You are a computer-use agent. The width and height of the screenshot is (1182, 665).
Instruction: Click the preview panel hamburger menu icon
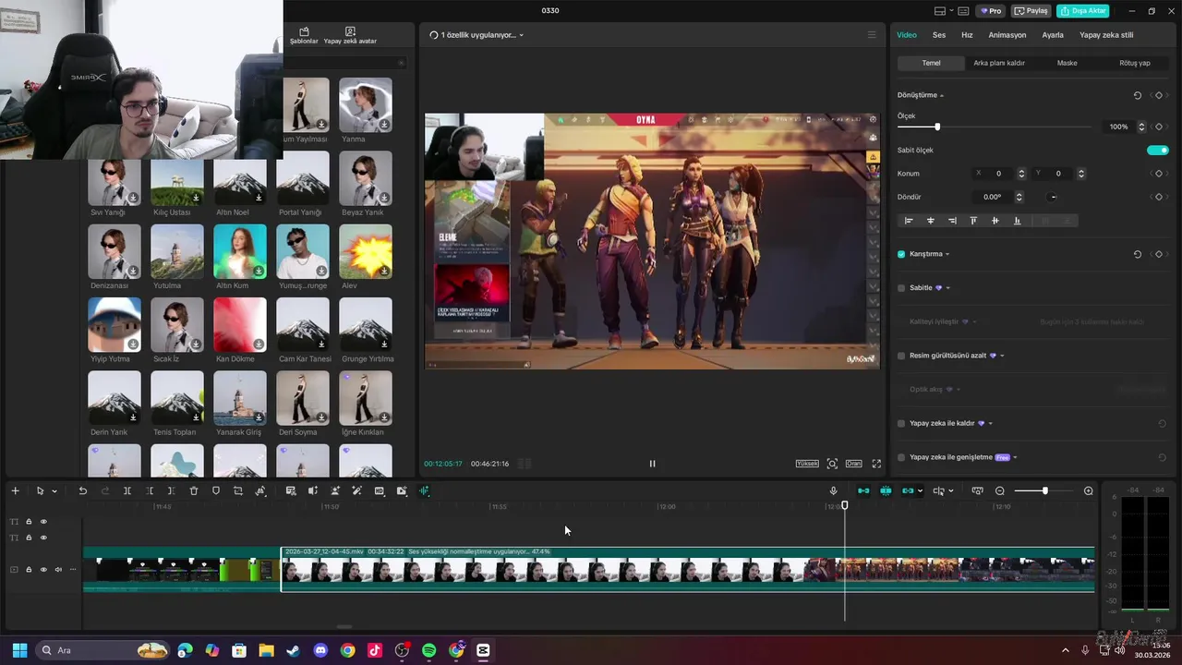pos(871,35)
